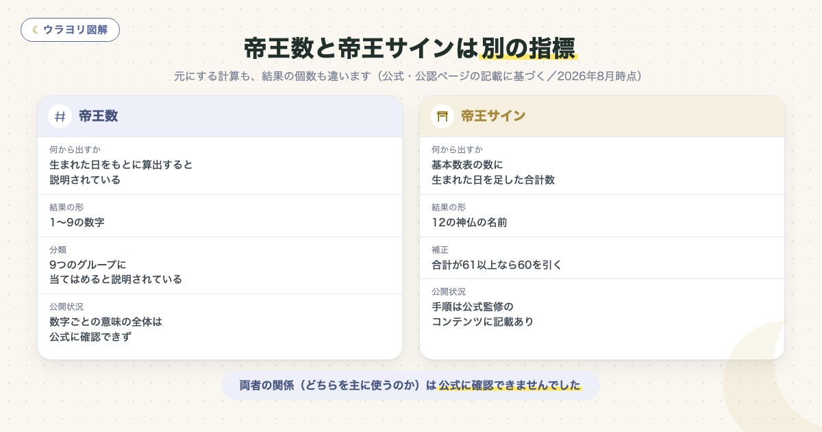Click the 12の神仏の名前 value
Viewport: 822px width, 432px height.
coord(469,222)
